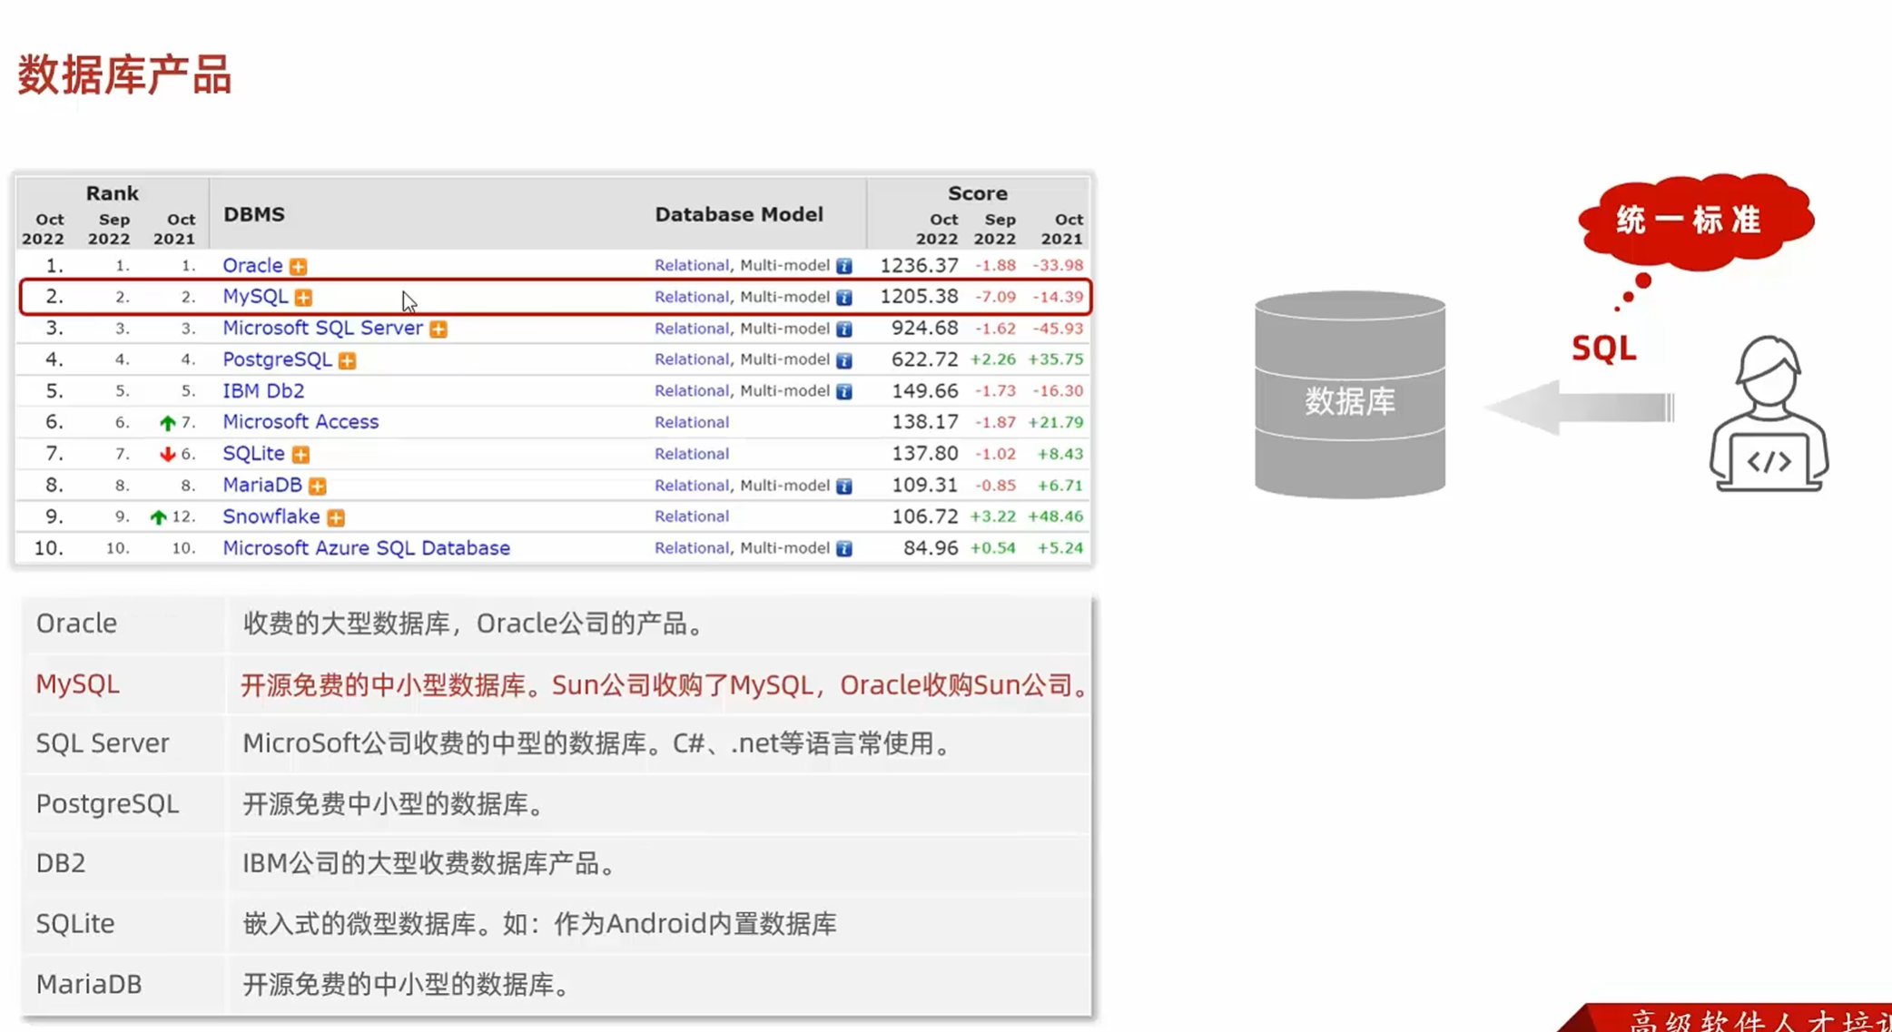Viewport: 1892px width, 1032px height.
Task: Click the plus icon next to Snowflake
Action: tap(336, 517)
